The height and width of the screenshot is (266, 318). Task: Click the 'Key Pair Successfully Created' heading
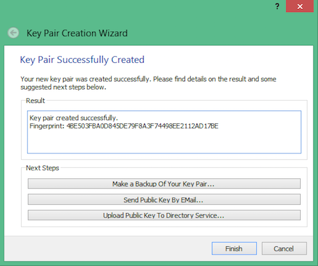click(82, 60)
